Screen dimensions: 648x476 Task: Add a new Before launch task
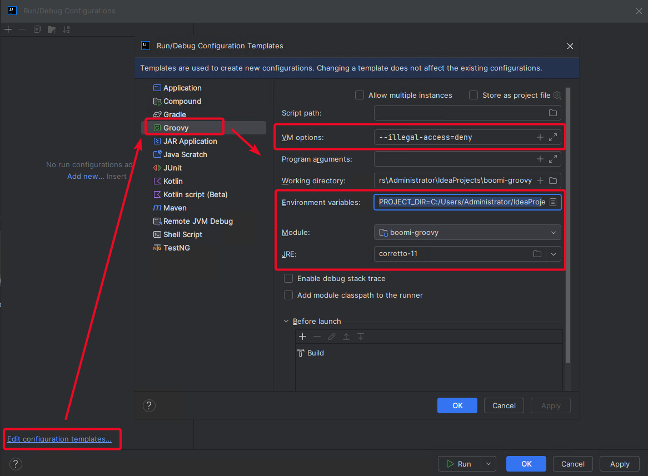coord(302,337)
